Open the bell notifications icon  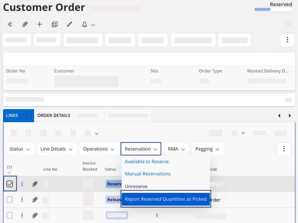click(x=85, y=24)
